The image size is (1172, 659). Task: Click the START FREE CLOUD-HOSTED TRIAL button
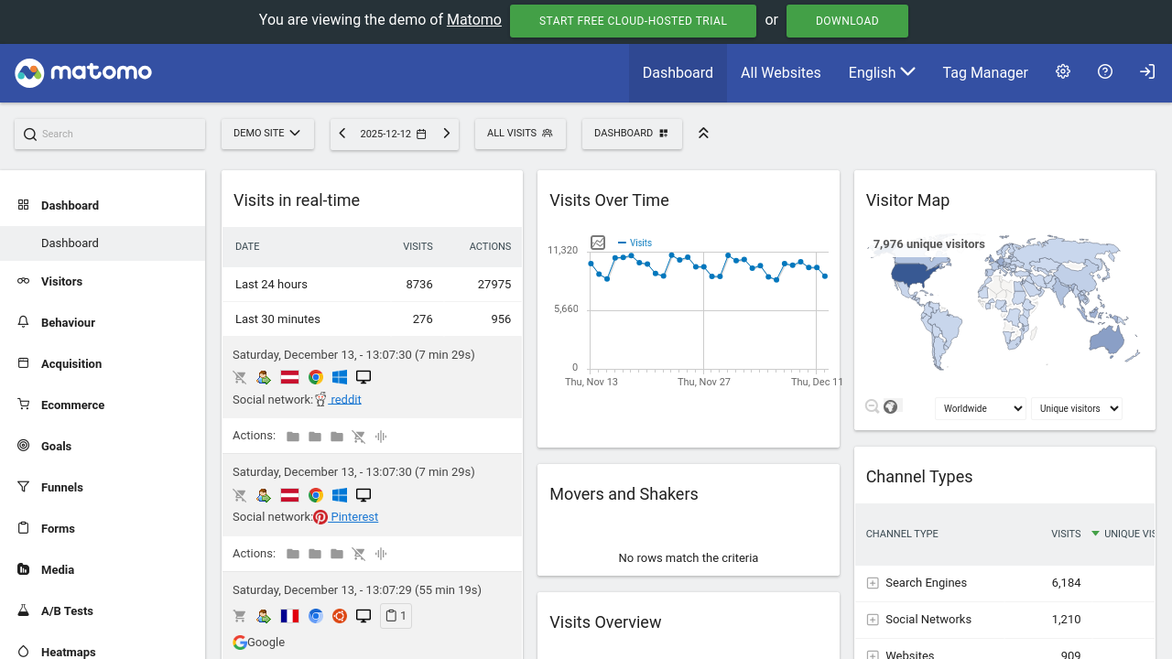633,20
